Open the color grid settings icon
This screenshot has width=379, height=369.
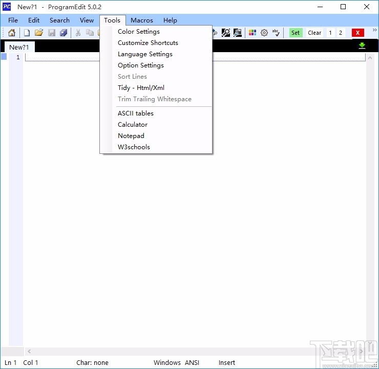pos(252,33)
